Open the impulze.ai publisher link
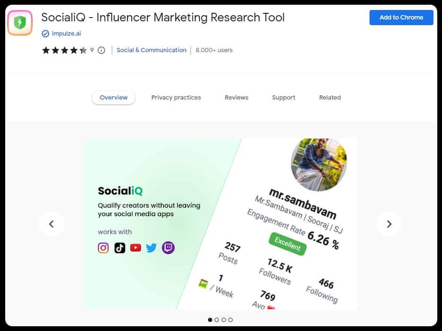 point(66,34)
